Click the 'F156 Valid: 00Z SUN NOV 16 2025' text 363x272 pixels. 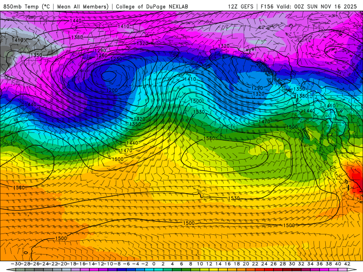309,6
